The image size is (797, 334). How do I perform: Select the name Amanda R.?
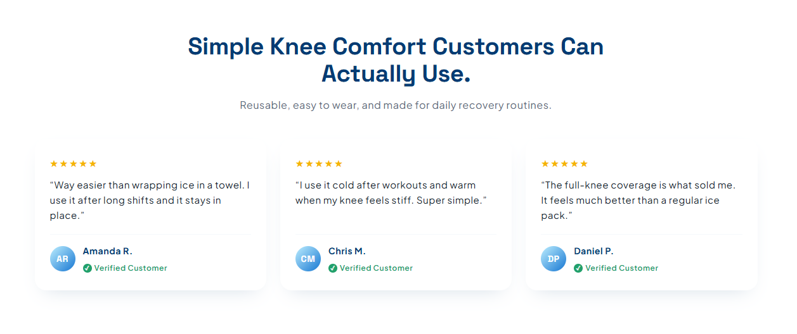pyautogui.click(x=107, y=251)
